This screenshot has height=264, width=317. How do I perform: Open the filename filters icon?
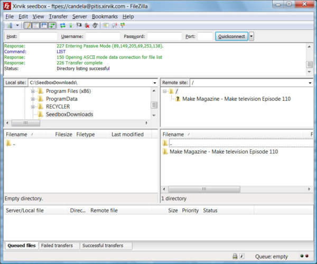coord(106,25)
